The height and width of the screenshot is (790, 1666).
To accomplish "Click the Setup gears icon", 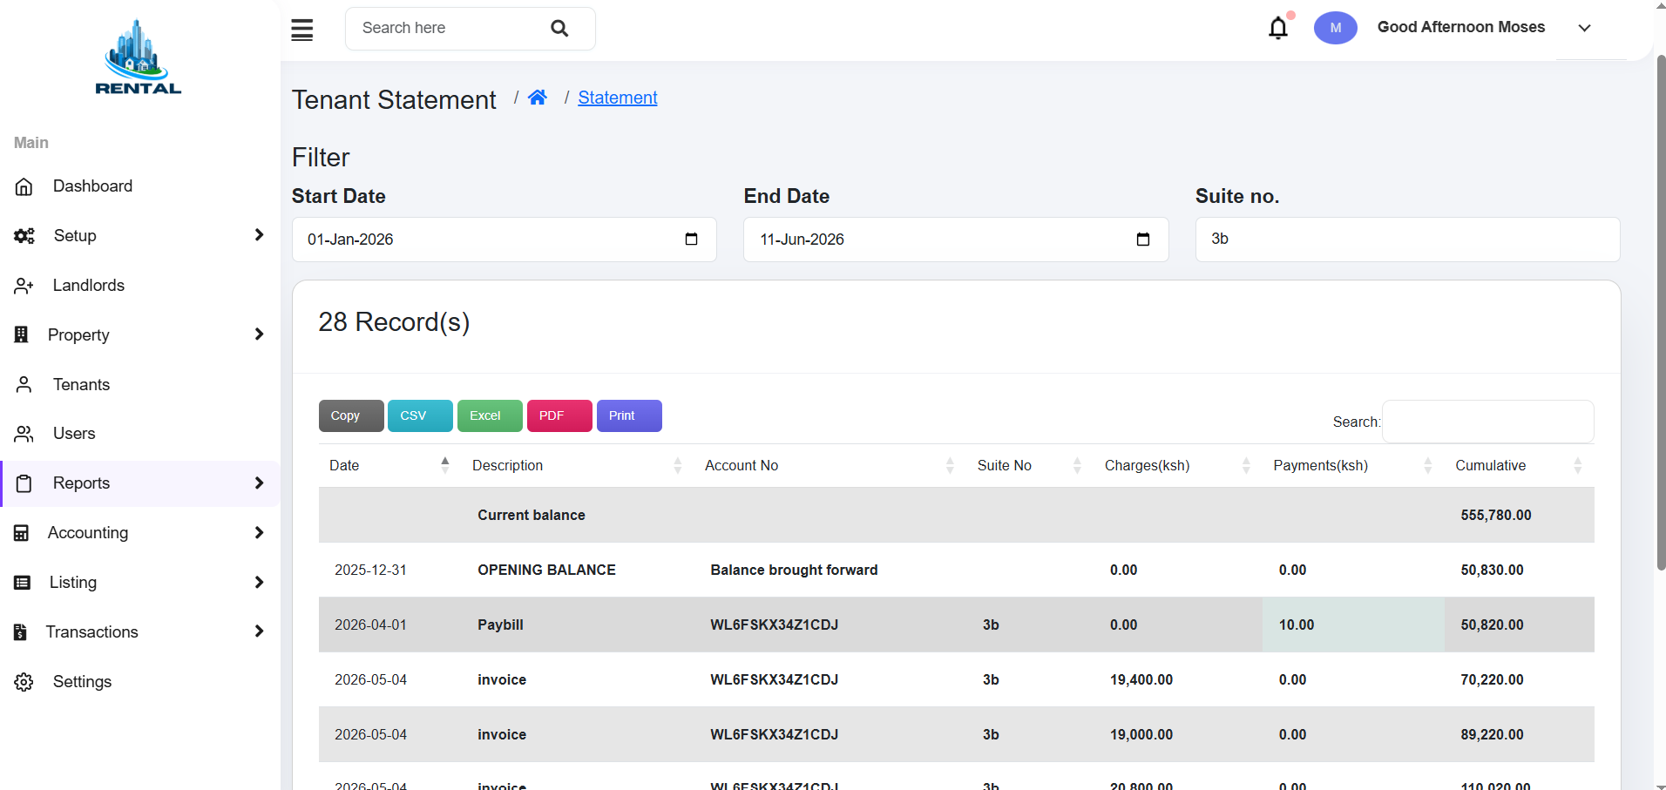I will (24, 236).
